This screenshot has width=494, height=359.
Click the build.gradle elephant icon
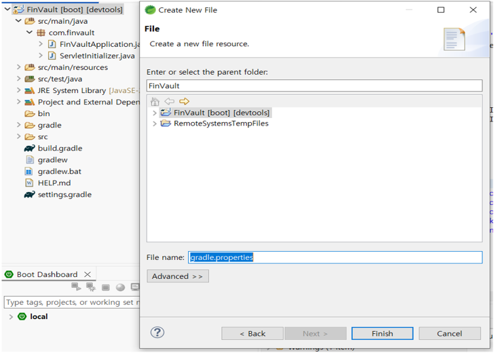30,148
